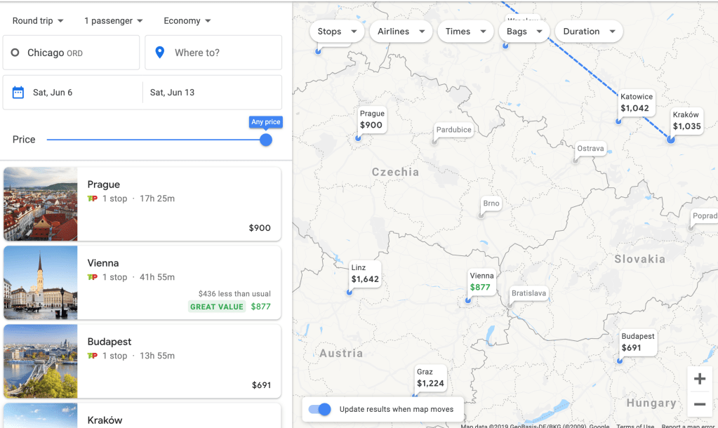Toggle Update results when map moves switch
718x428 pixels.
tap(320, 409)
